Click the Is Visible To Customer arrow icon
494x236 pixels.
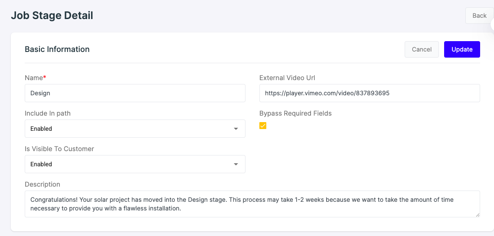[x=236, y=164]
